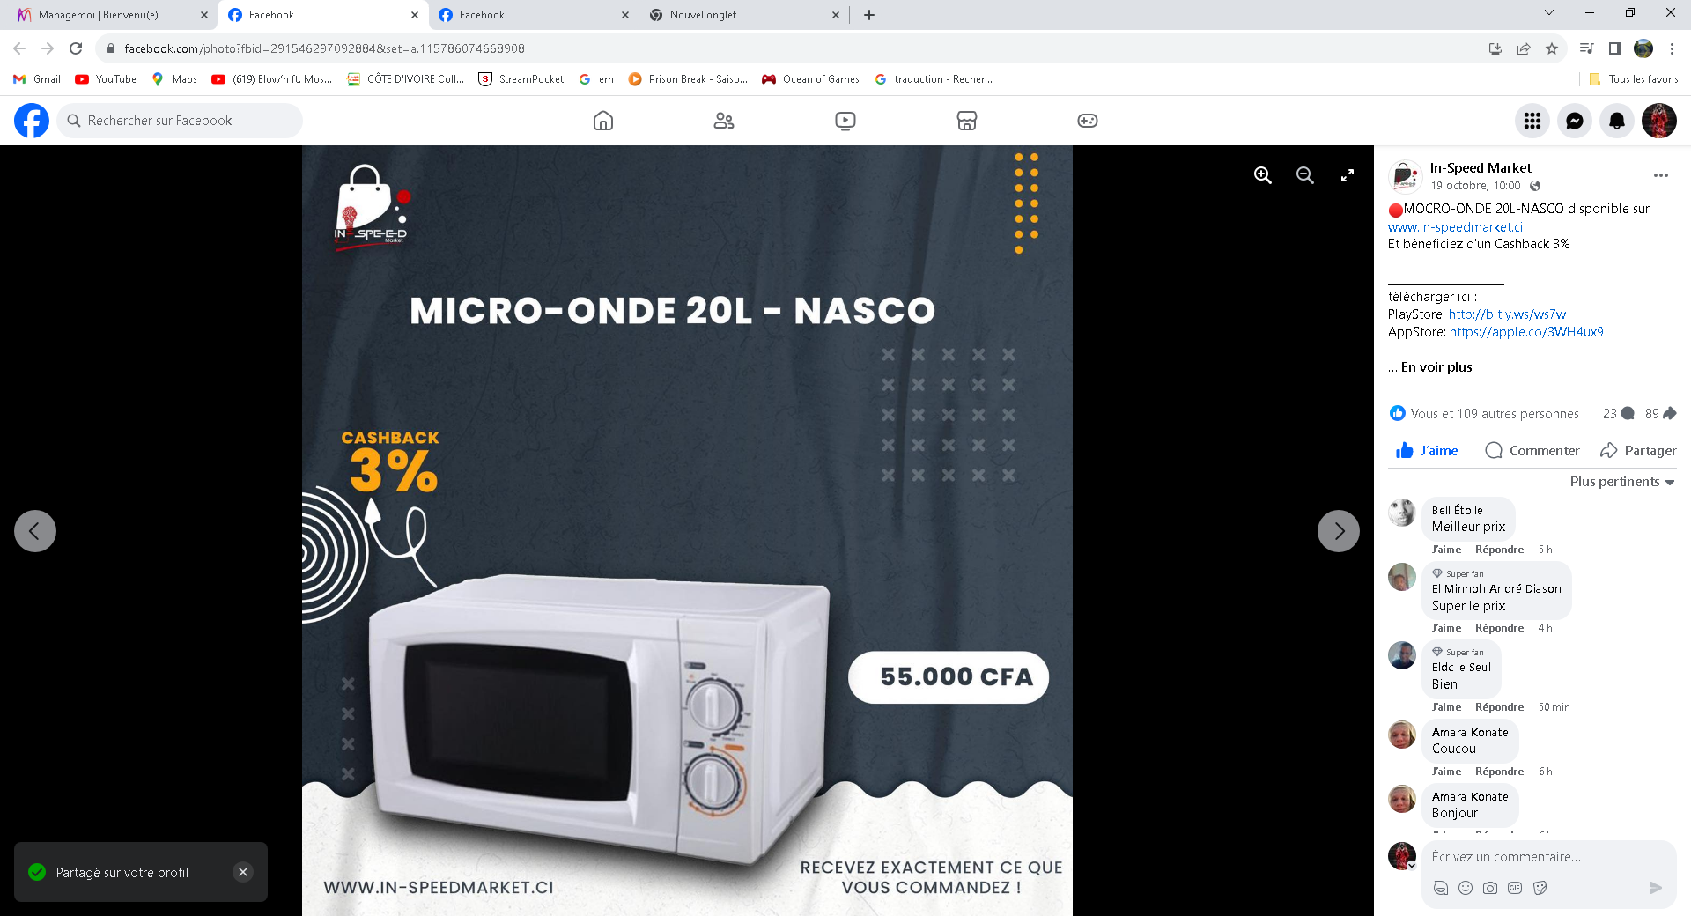Open the notifications bell
1691x916 pixels.
[1617, 121]
